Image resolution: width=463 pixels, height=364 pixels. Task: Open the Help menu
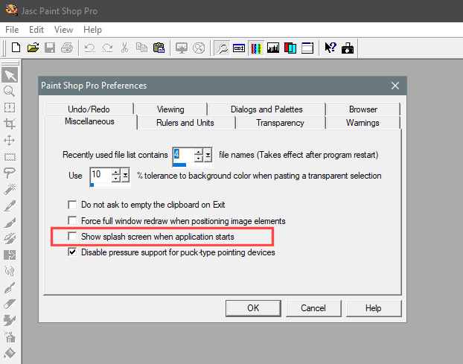pyautogui.click(x=92, y=30)
